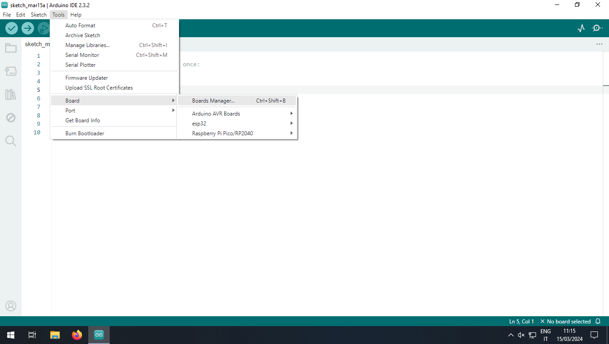Viewport: 609px width, 344px height.
Task: Select Serial Plotter in Tools menu
Action: tap(115, 65)
